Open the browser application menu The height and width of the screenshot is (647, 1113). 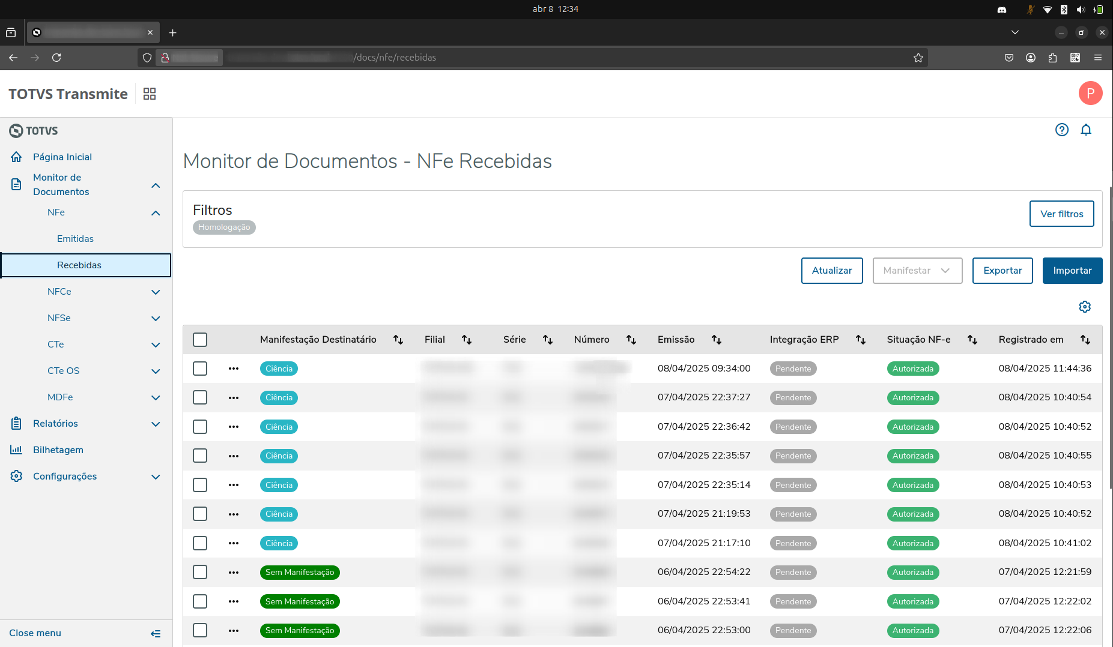click(1098, 58)
